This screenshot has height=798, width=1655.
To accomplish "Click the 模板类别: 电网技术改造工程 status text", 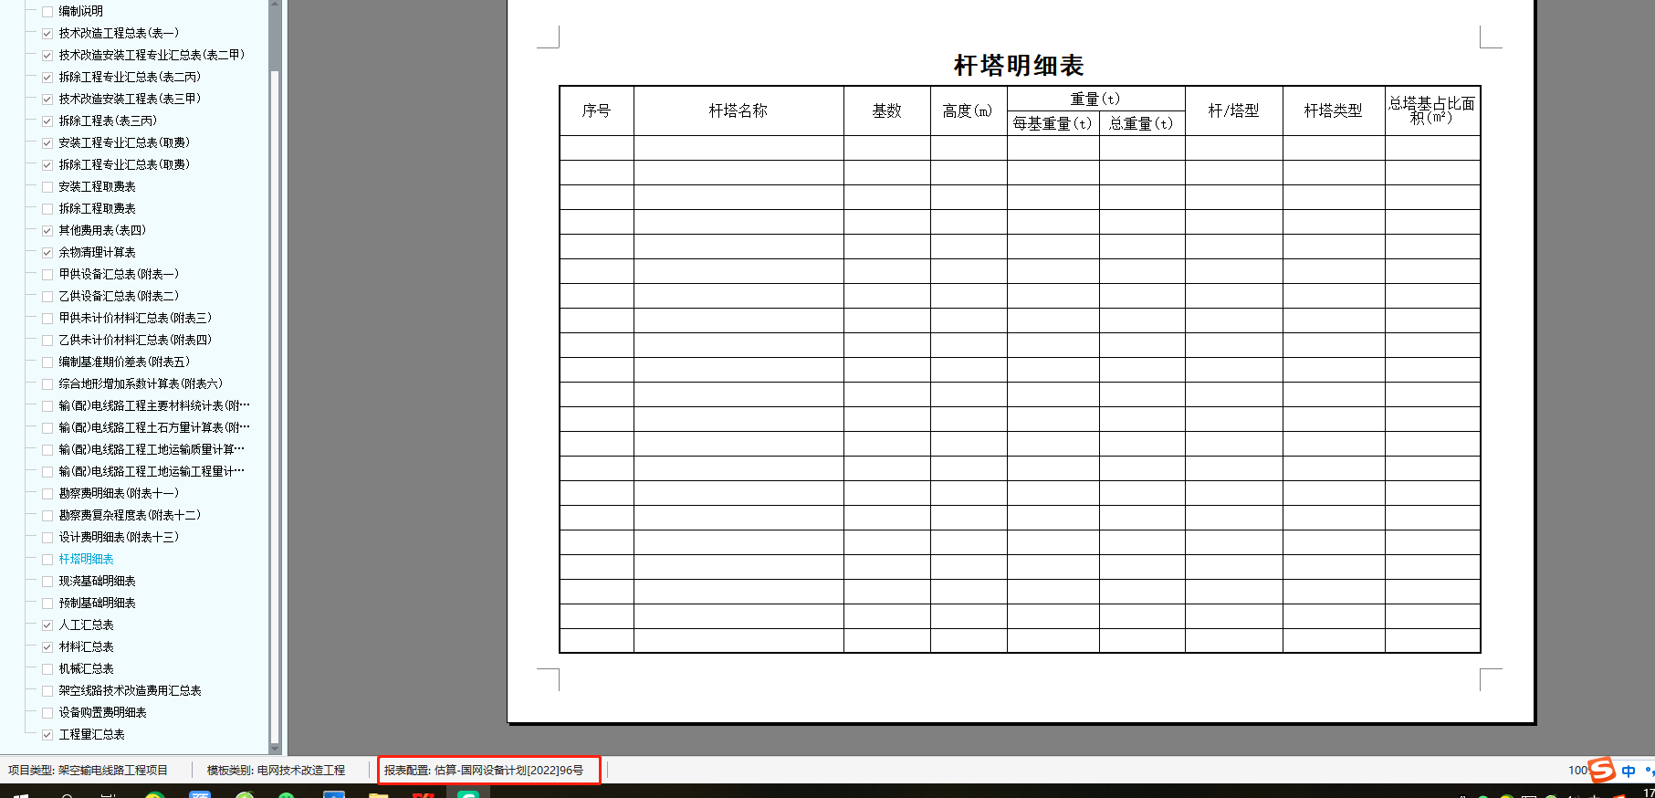I will pos(277,770).
